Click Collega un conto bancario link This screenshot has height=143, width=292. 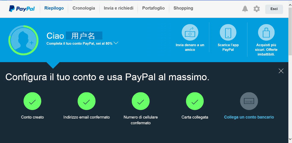pyautogui.click(x=249, y=117)
